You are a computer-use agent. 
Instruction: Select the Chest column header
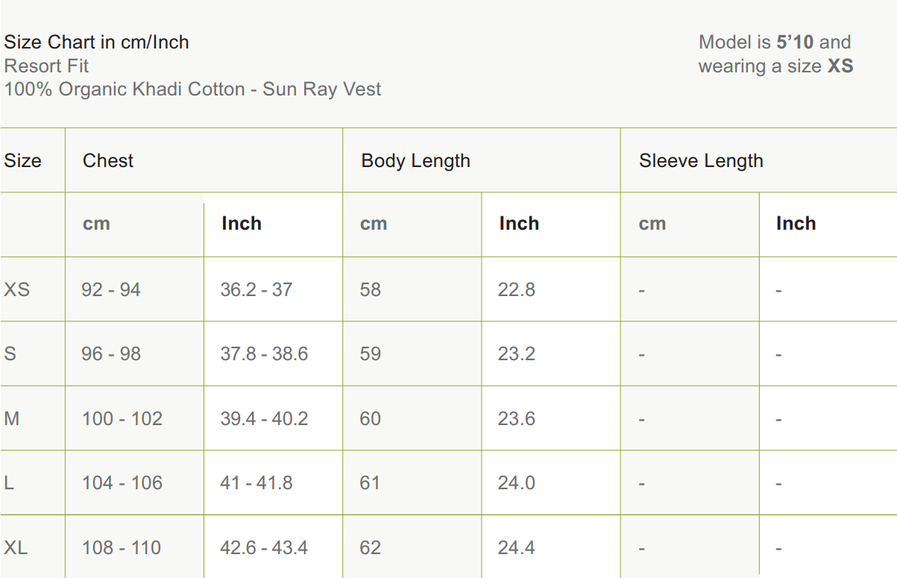108,161
